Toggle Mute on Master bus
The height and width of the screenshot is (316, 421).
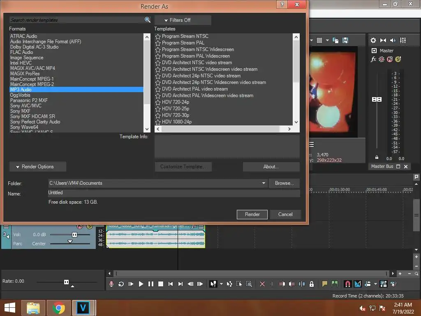pos(390,59)
